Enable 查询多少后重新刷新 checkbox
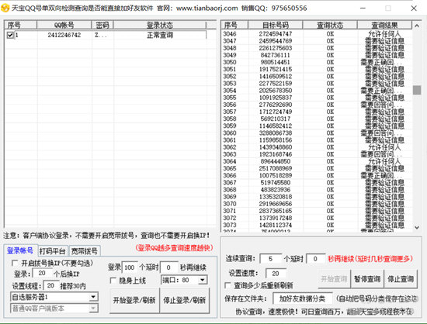Image resolution: width=427 pixels, height=324 pixels. (227, 285)
